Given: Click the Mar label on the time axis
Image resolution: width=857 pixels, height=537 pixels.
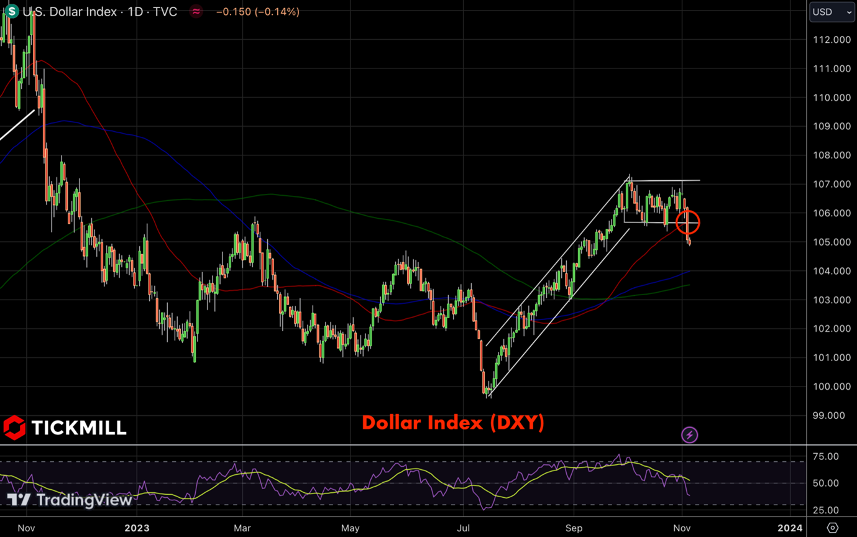Looking at the screenshot, I should (242, 528).
